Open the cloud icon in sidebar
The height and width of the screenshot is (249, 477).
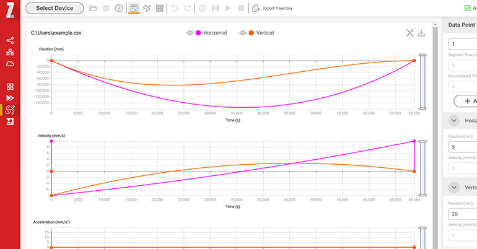coord(10,64)
